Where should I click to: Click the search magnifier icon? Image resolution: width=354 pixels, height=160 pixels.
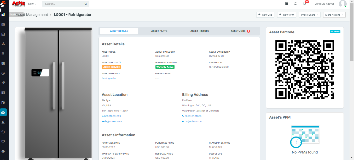coord(85,4)
